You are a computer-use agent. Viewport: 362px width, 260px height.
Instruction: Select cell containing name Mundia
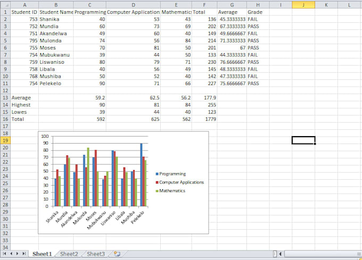point(56,26)
